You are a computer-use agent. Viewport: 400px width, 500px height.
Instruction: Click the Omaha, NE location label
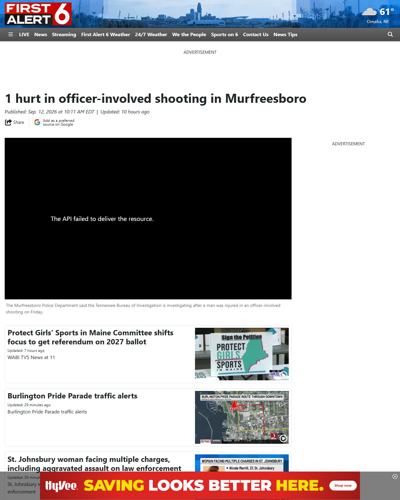tap(378, 22)
